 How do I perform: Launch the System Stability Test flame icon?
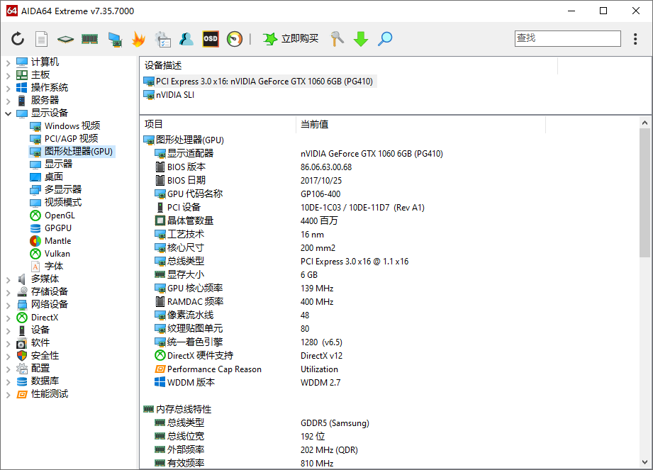pos(139,39)
